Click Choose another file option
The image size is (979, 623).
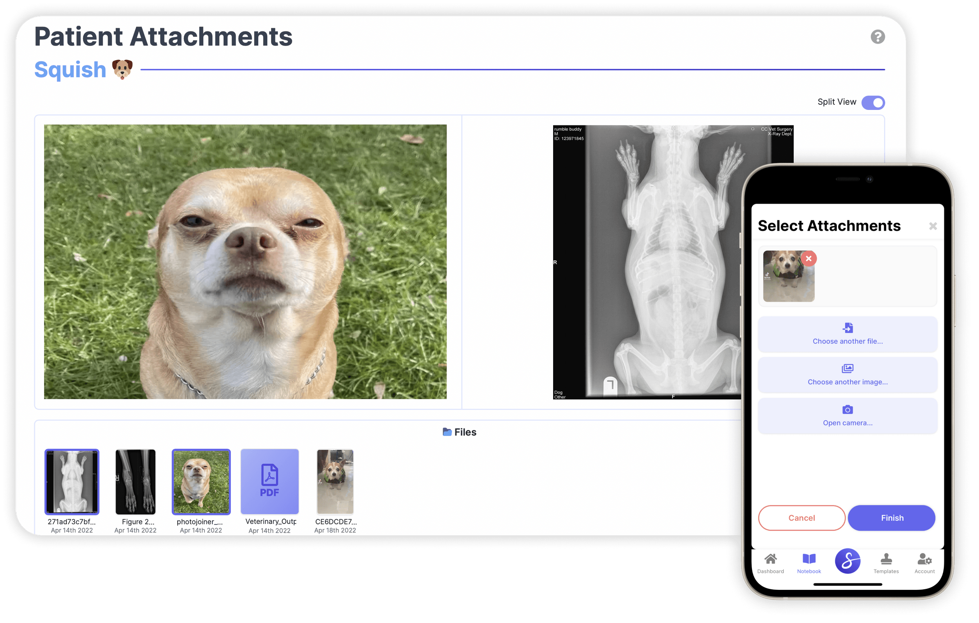coord(847,334)
